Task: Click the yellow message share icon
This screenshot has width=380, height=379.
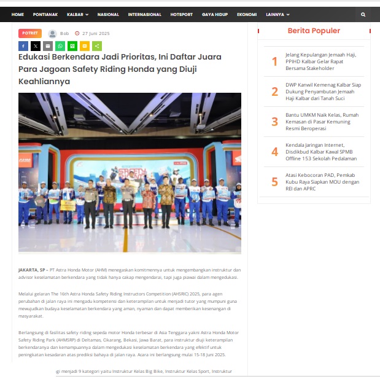Action: point(85,46)
